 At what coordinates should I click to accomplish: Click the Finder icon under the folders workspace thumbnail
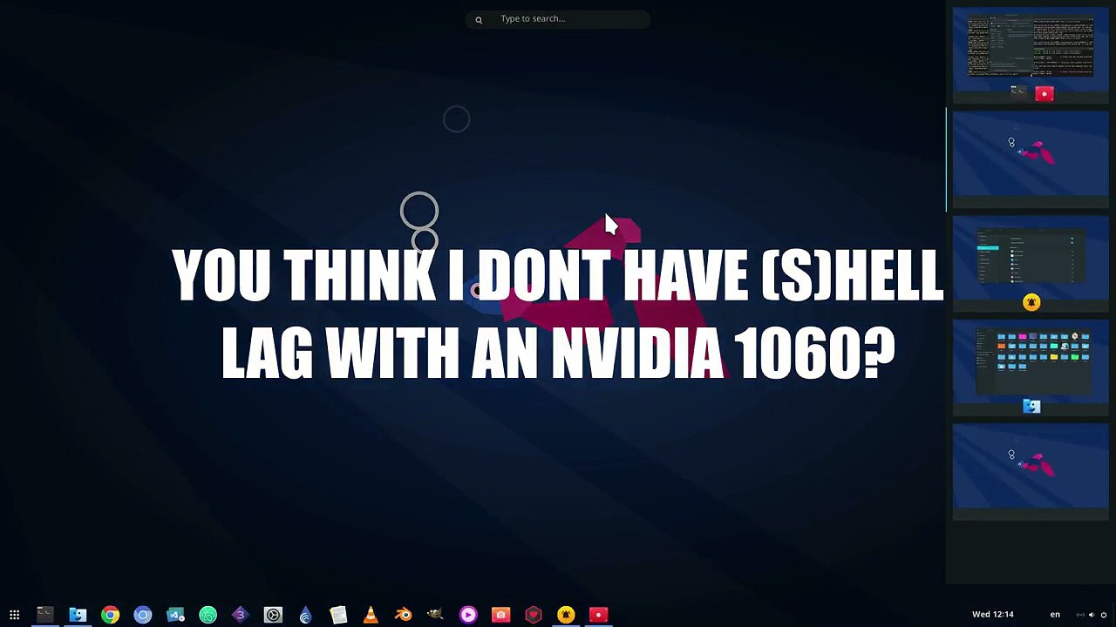tap(1031, 406)
